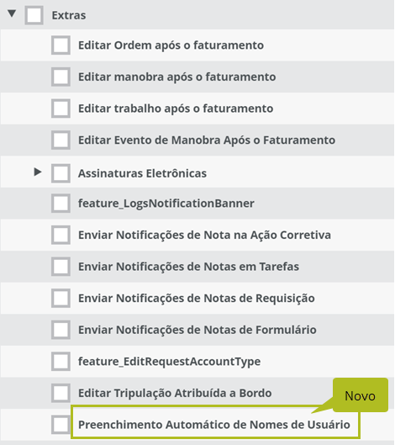Expand the Assinaturas Eletrônicas node

38,172
